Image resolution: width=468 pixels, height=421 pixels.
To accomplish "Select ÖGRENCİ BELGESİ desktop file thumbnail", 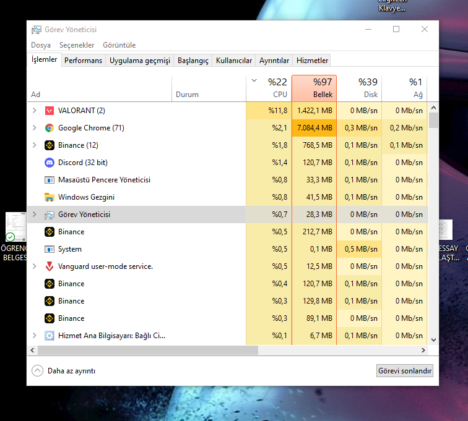I will (x=15, y=227).
